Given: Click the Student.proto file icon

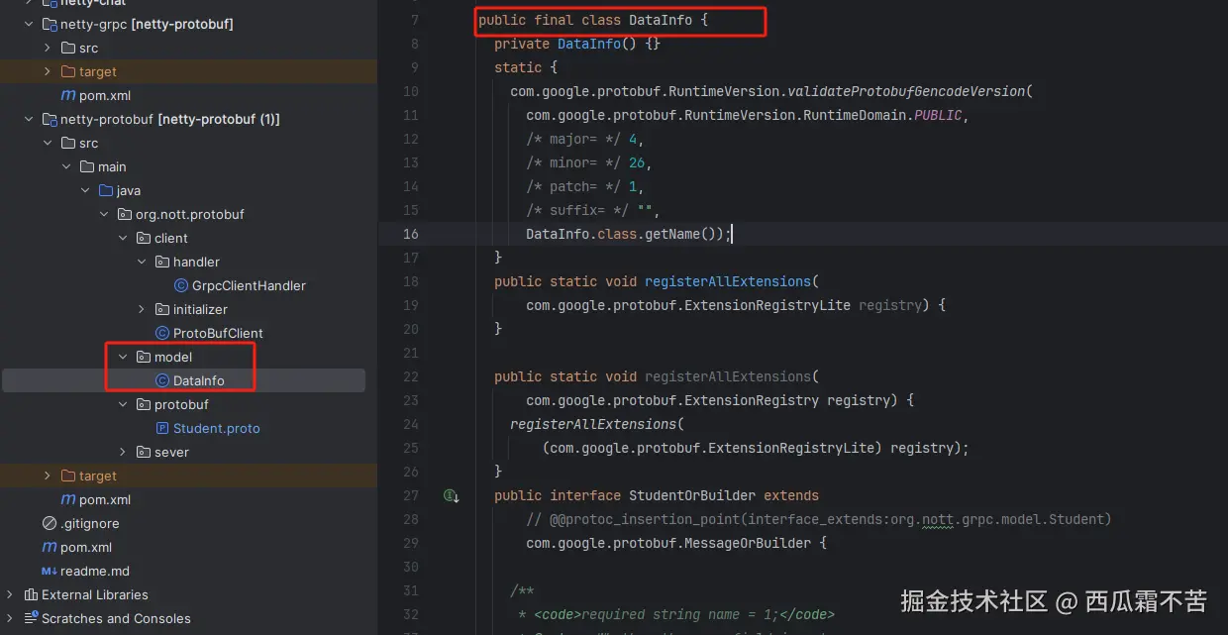Looking at the screenshot, I should click(162, 428).
